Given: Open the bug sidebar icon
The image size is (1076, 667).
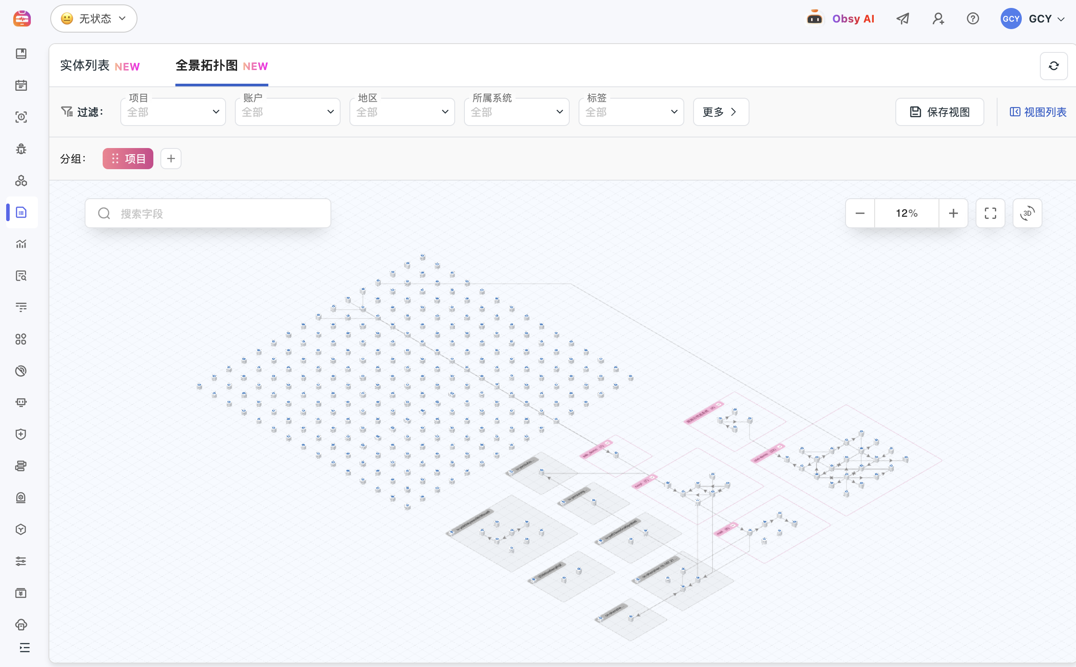Looking at the screenshot, I should [21, 148].
